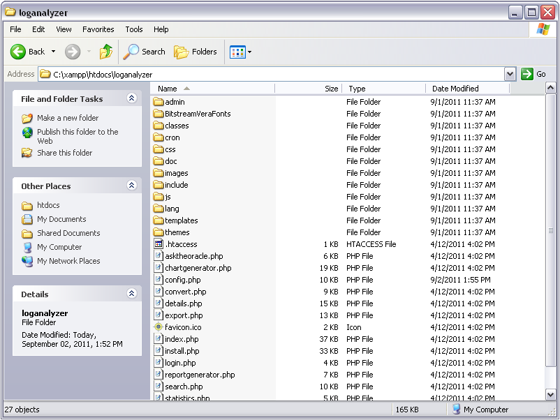
Task: Open the Help menu
Action: [x=161, y=29]
